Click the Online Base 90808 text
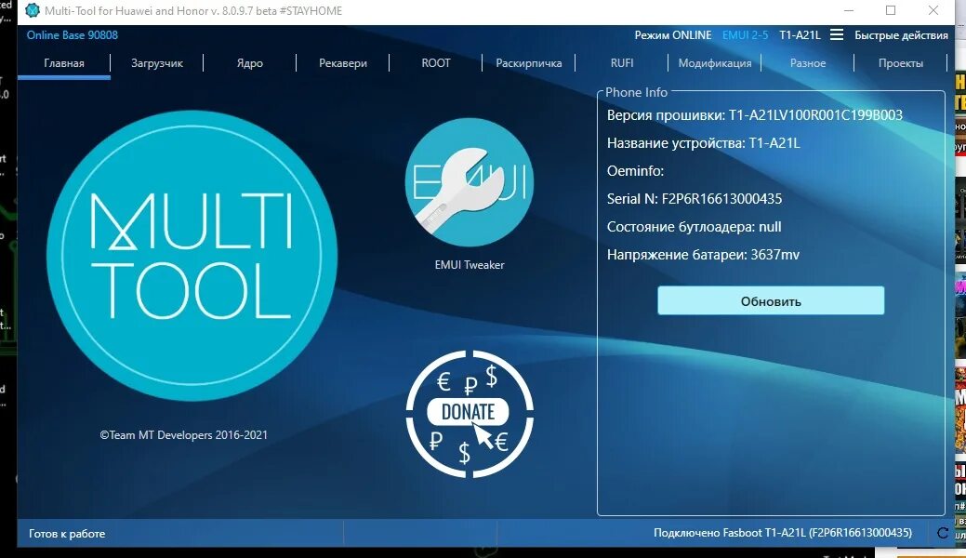Screen dimensions: 966x558 [x=73, y=35]
